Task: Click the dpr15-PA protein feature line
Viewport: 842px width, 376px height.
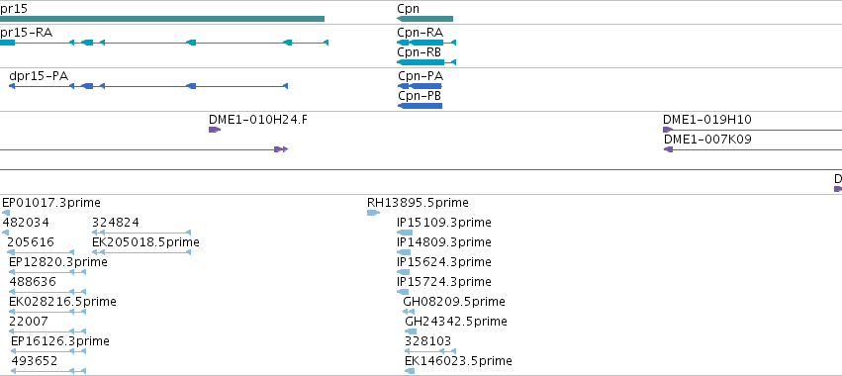Action: click(x=148, y=86)
